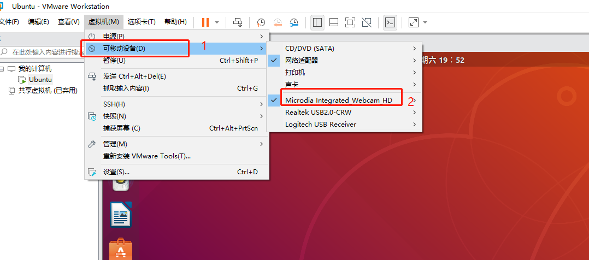Open LibreOffice Writer in Ubuntu dock
This screenshot has width=589, height=260.
(121, 215)
